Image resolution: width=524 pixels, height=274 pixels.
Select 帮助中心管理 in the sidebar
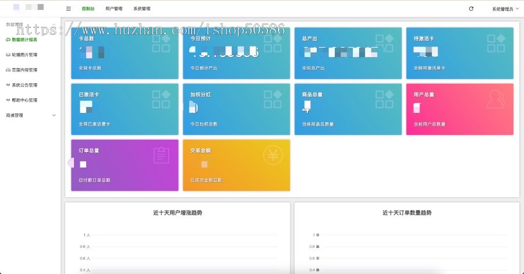pos(24,100)
